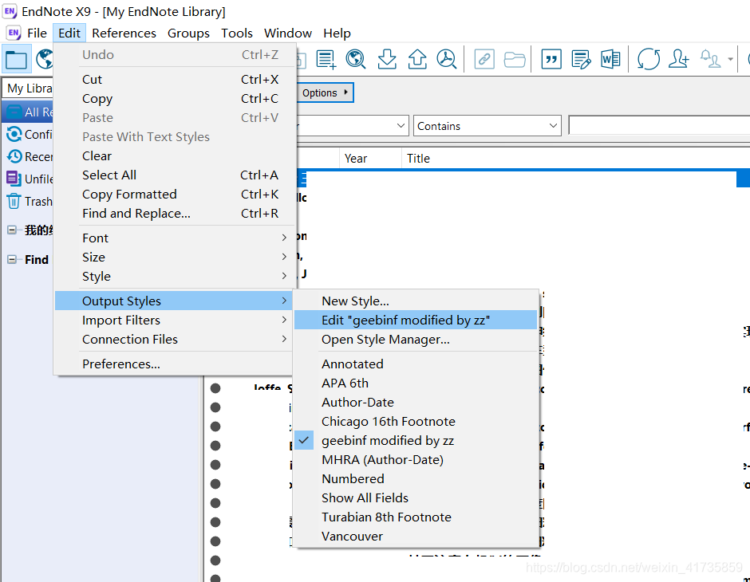Click the Activity Feed bell-person icon

tap(710, 60)
